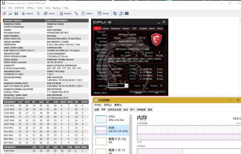Click the DRAM COMPONENTS column header
Image resolution: width=241 pixels, height=154 pixels.
coord(67,20)
